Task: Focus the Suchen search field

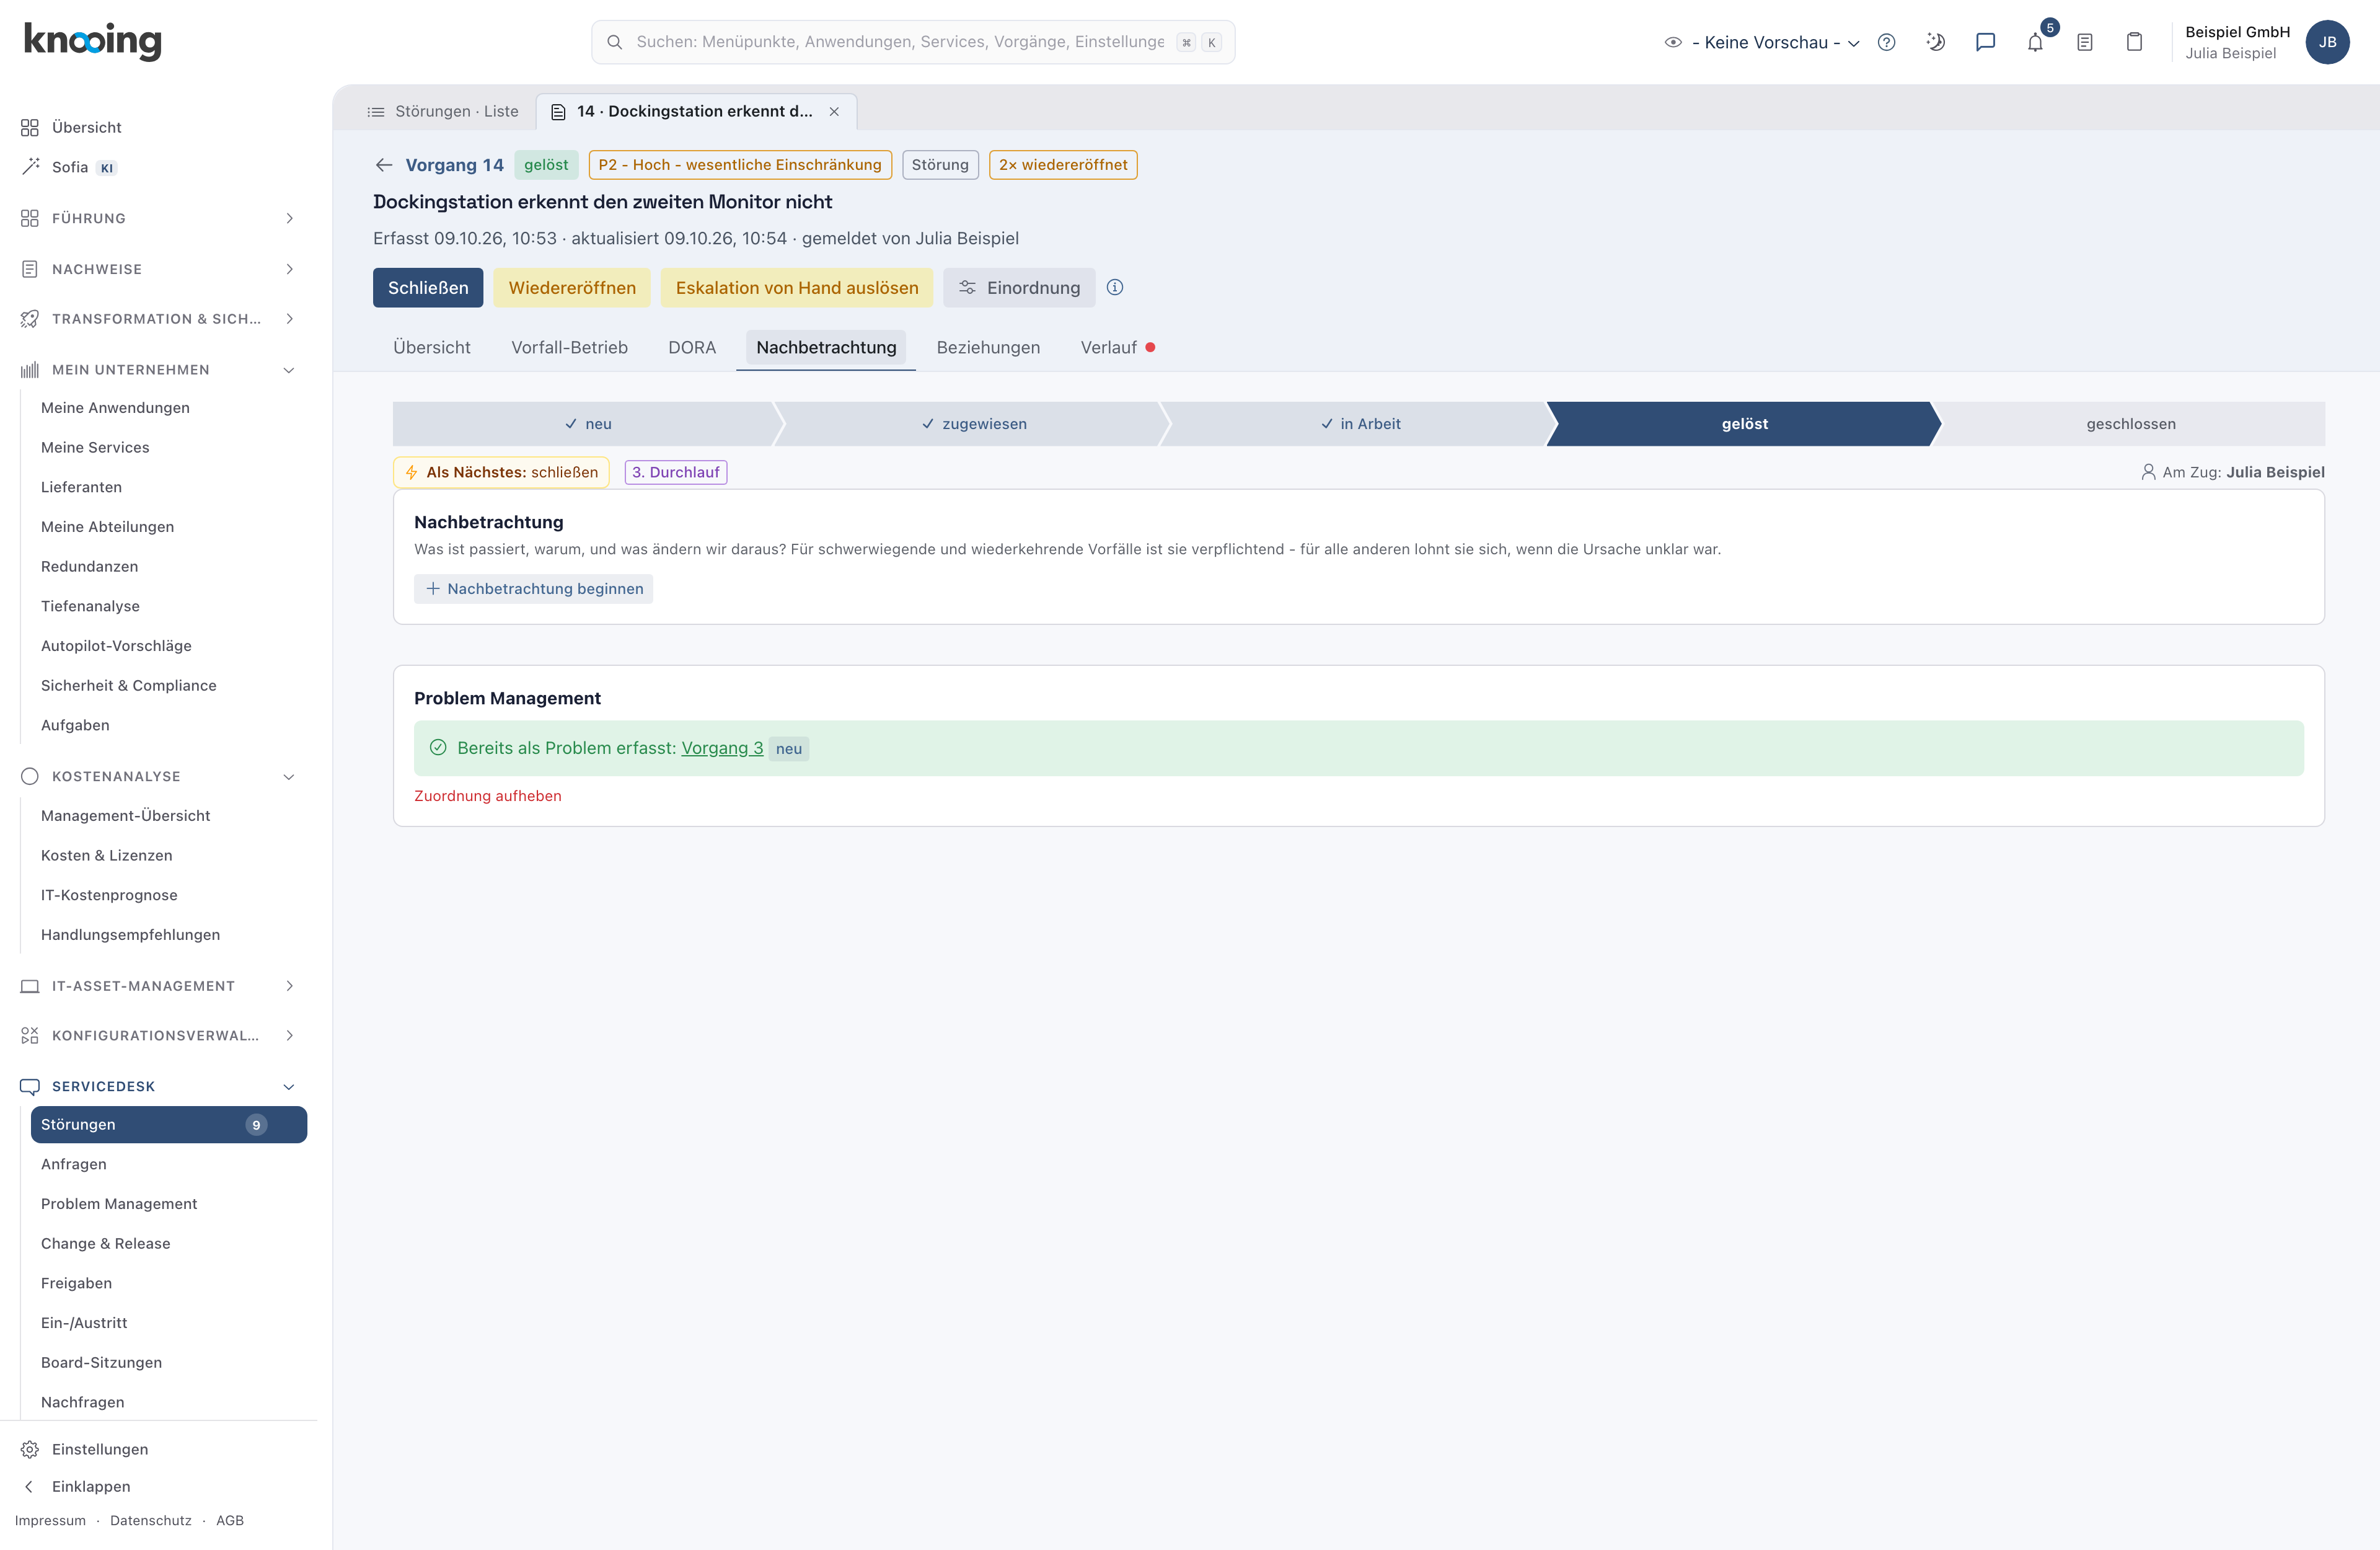Action: pyautogui.click(x=913, y=42)
